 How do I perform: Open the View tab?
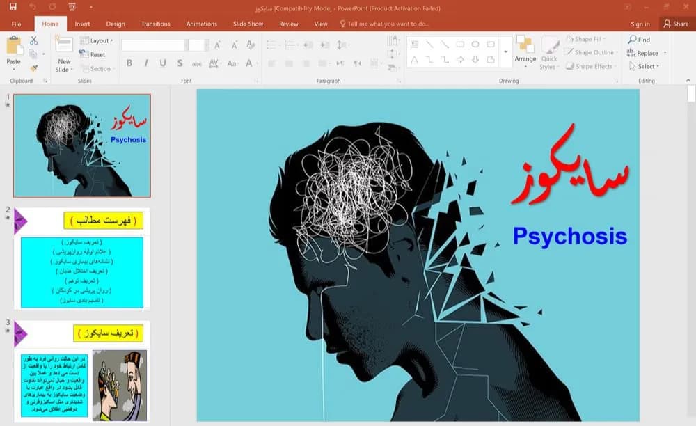(320, 24)
